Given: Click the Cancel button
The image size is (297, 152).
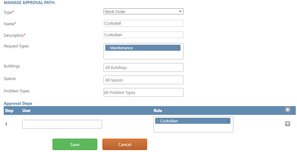Looking at the screenshot, I should [x=125, y=145].
